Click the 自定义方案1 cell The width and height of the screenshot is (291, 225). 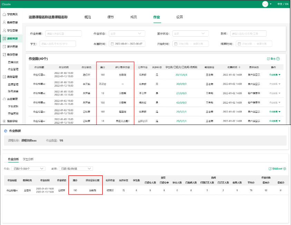pos(123,121)
